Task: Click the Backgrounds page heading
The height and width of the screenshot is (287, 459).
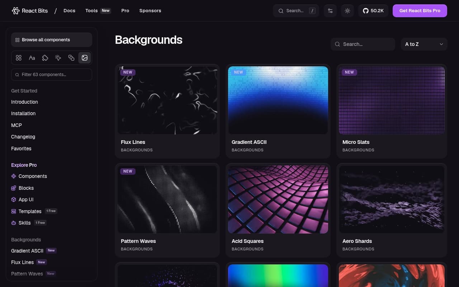Action: (148, 40)
